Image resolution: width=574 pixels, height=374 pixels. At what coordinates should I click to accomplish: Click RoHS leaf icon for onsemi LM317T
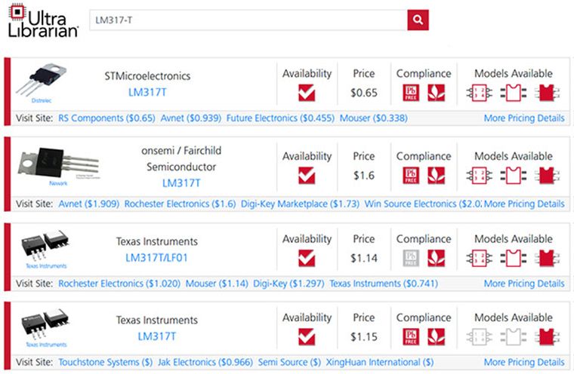(x=437, y=176)
